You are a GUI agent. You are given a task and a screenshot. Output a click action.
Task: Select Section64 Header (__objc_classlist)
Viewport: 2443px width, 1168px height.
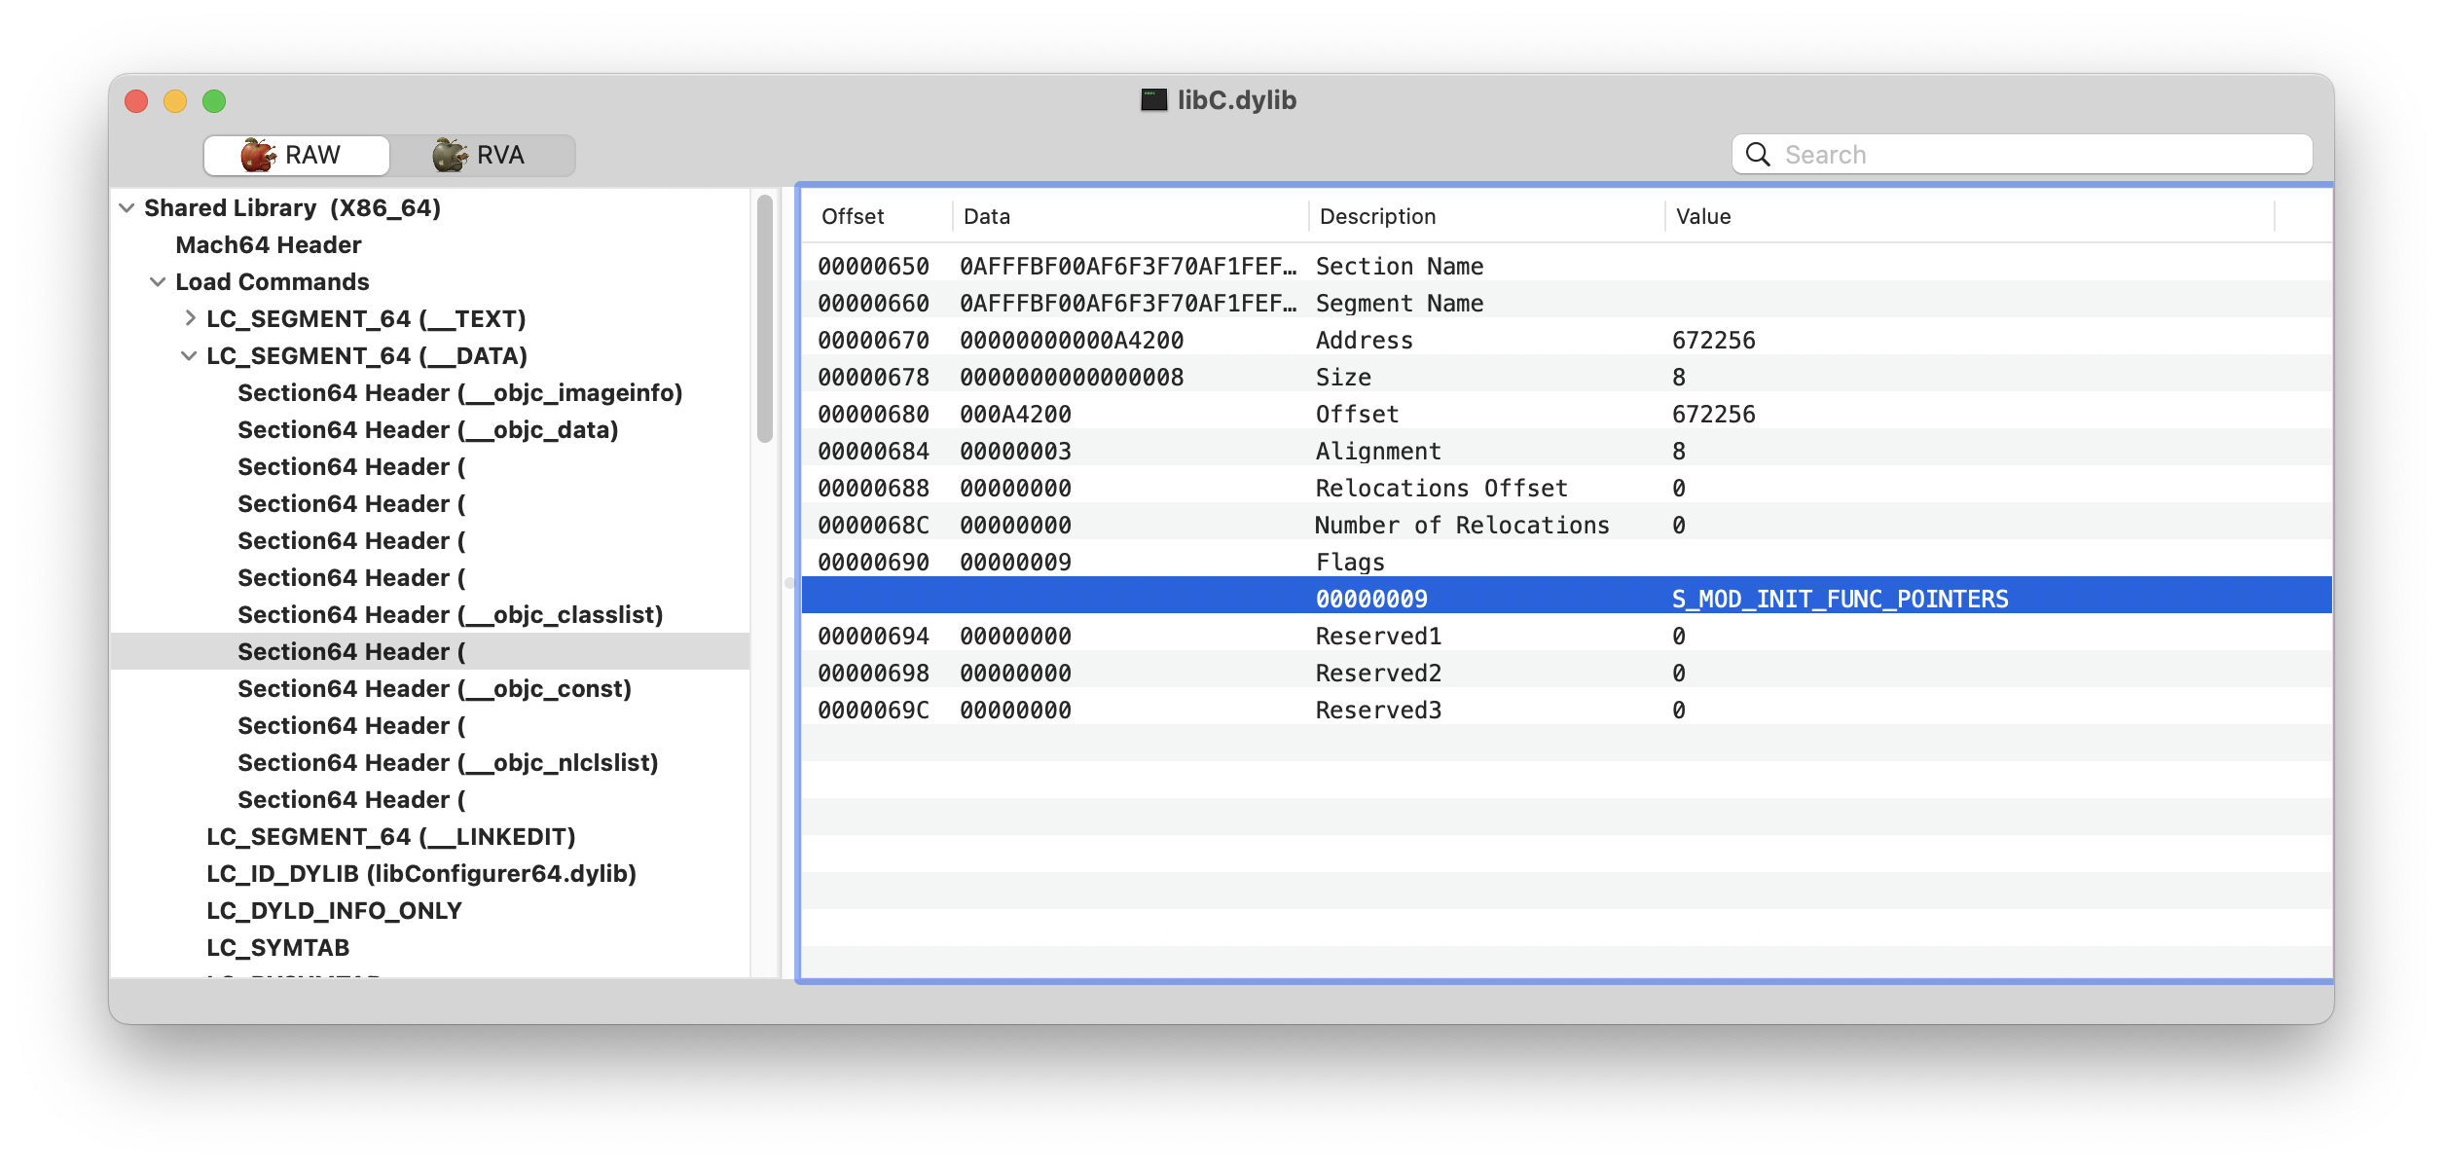[x=452, y=614]
